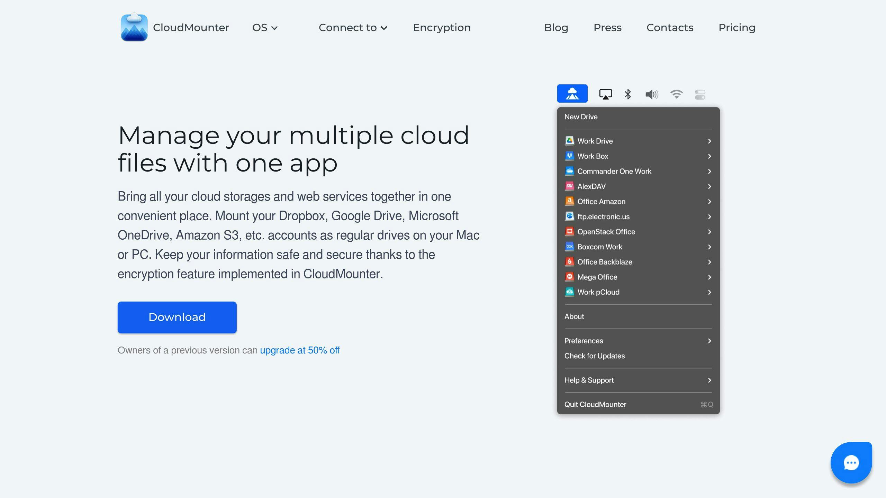This screenshot has height=498, width=886.
Task: Click the Backblaze icon beside Office Backblaze
Action: coord(569,262)
